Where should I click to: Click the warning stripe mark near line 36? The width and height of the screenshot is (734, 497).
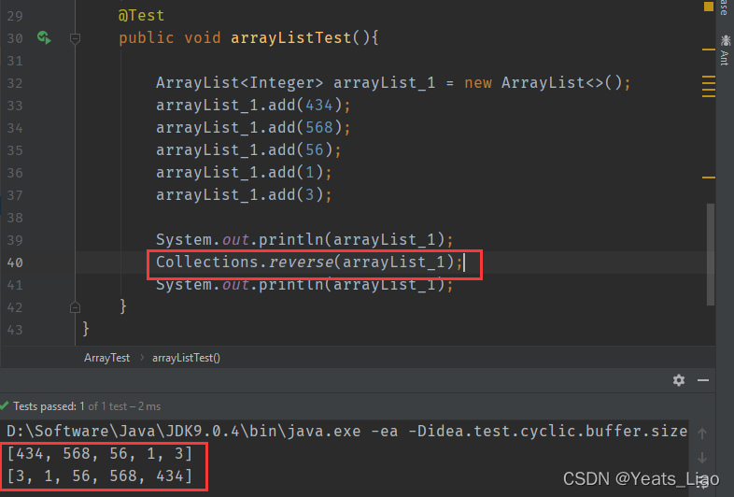point(709,177)
